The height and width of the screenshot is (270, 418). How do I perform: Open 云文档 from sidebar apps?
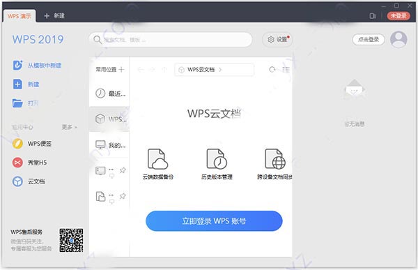coord(29,181)
